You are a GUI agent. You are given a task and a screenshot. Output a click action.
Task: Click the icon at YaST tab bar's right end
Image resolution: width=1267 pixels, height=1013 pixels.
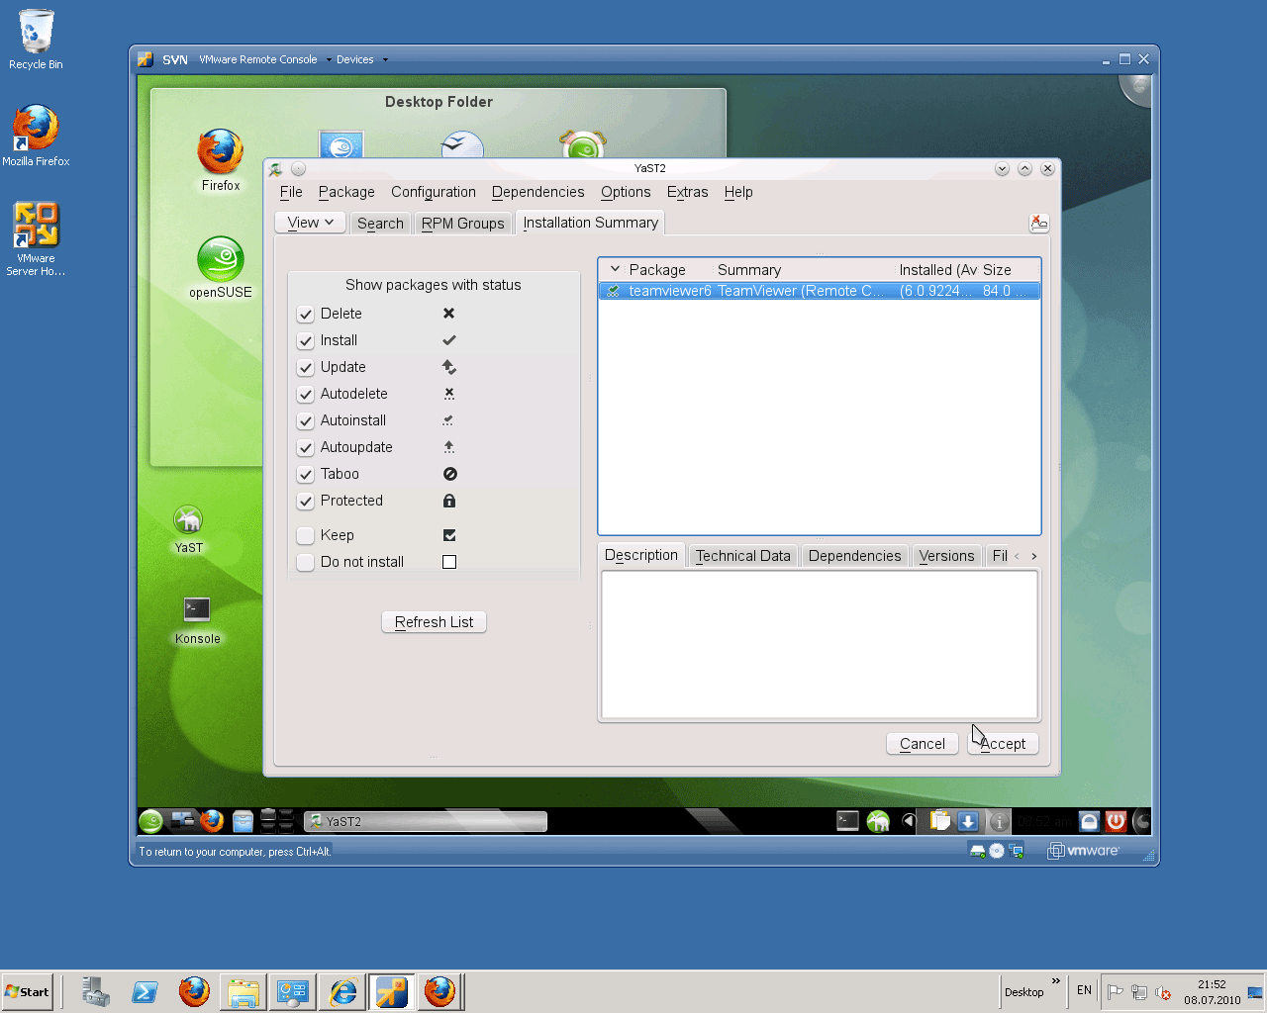coord(1038,223)
